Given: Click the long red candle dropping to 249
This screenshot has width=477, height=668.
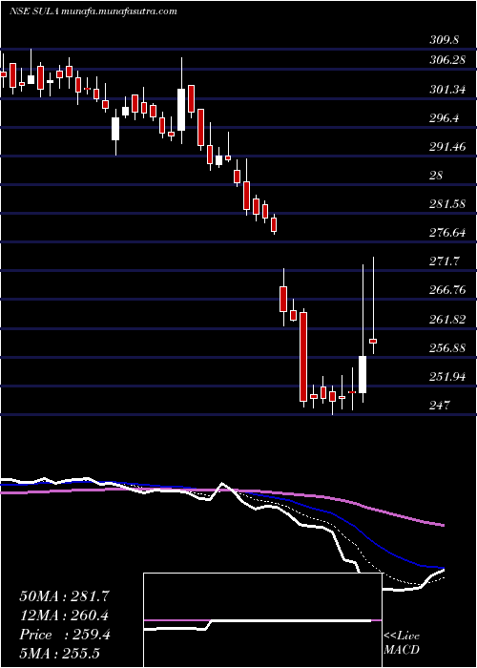Looking at the screenshot, I should tap(303, 357).
